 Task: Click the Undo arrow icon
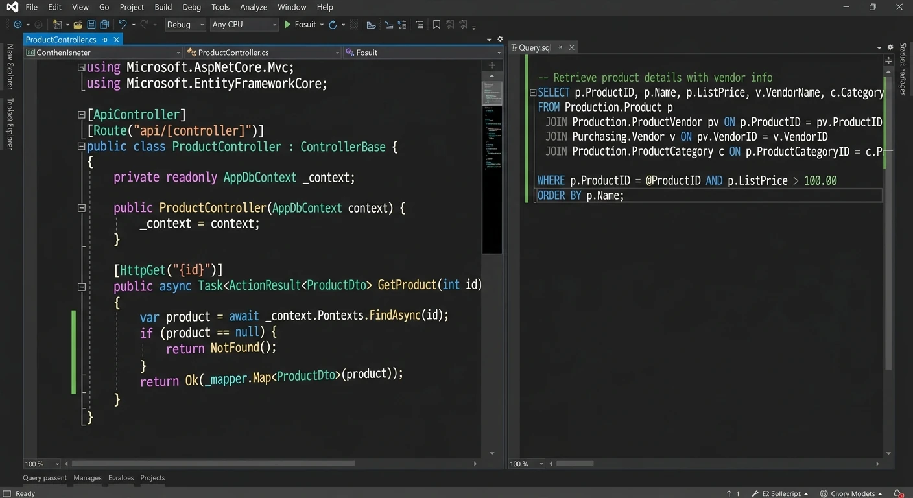click(x=123, y=25)
